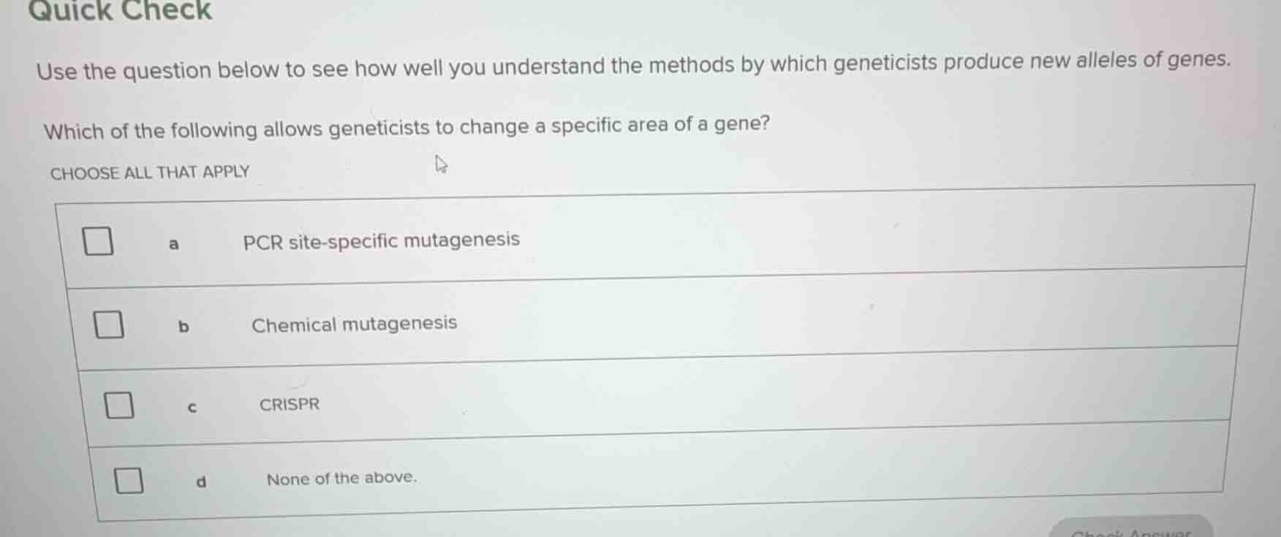Check the checkbox for option c
Viewport: 1281px width, 537px height.
pos(121,405)
